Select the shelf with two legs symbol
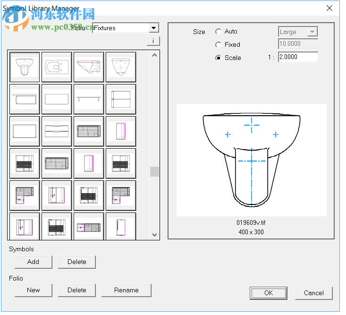Screen dimensions: 346x315 click(89, 99)
